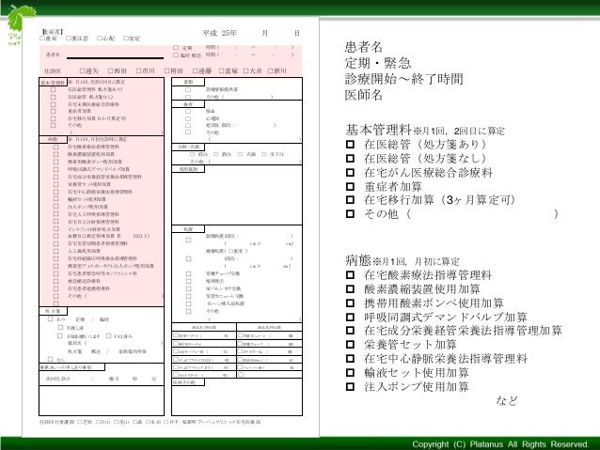Image resolution: width=600 pixels, height=450 pixels.
Task: Check 栄養管セット加算 in the enlarged list
Action: (350, 345)
